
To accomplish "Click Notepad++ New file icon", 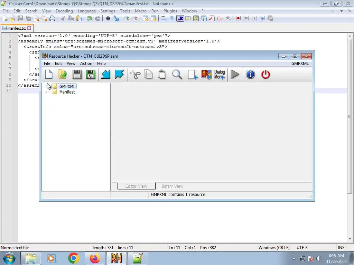I will click(4, 19).
